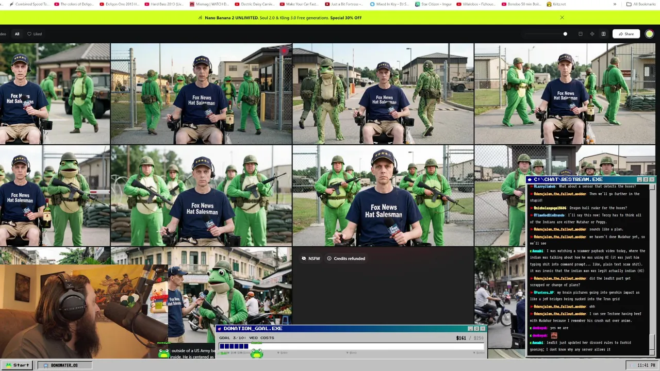Close the CHAT\RESTREAM.EXE window
Screen dimensions: 660x371
pos(652,179)
